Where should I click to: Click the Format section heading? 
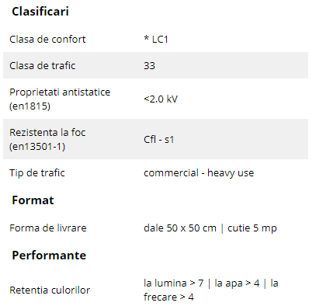tap(33, 200)
